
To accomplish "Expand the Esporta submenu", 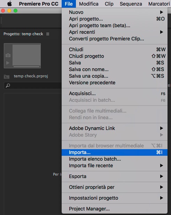I will click(115, 176).
